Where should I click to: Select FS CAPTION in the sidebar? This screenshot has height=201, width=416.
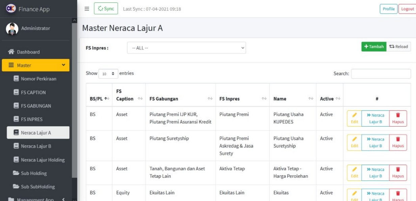pyautogui.click(x=33, y=92)
